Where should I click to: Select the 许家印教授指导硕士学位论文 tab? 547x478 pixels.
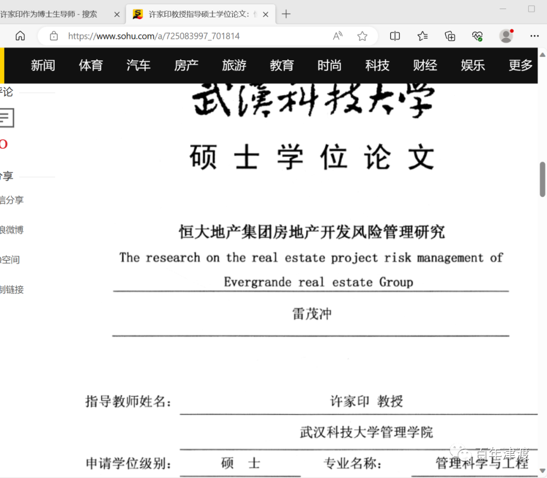[x=201, y=14]
